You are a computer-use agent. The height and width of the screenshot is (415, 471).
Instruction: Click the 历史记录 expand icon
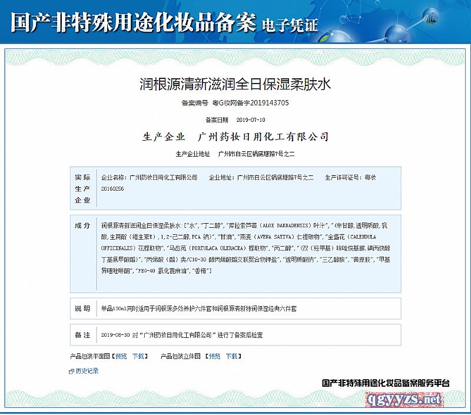[x=72, y=371]
